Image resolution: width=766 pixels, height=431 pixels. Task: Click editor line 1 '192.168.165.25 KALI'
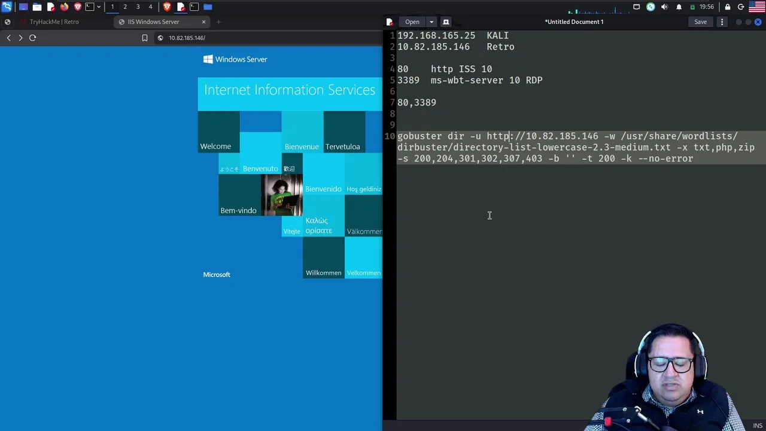coord(453,36)
